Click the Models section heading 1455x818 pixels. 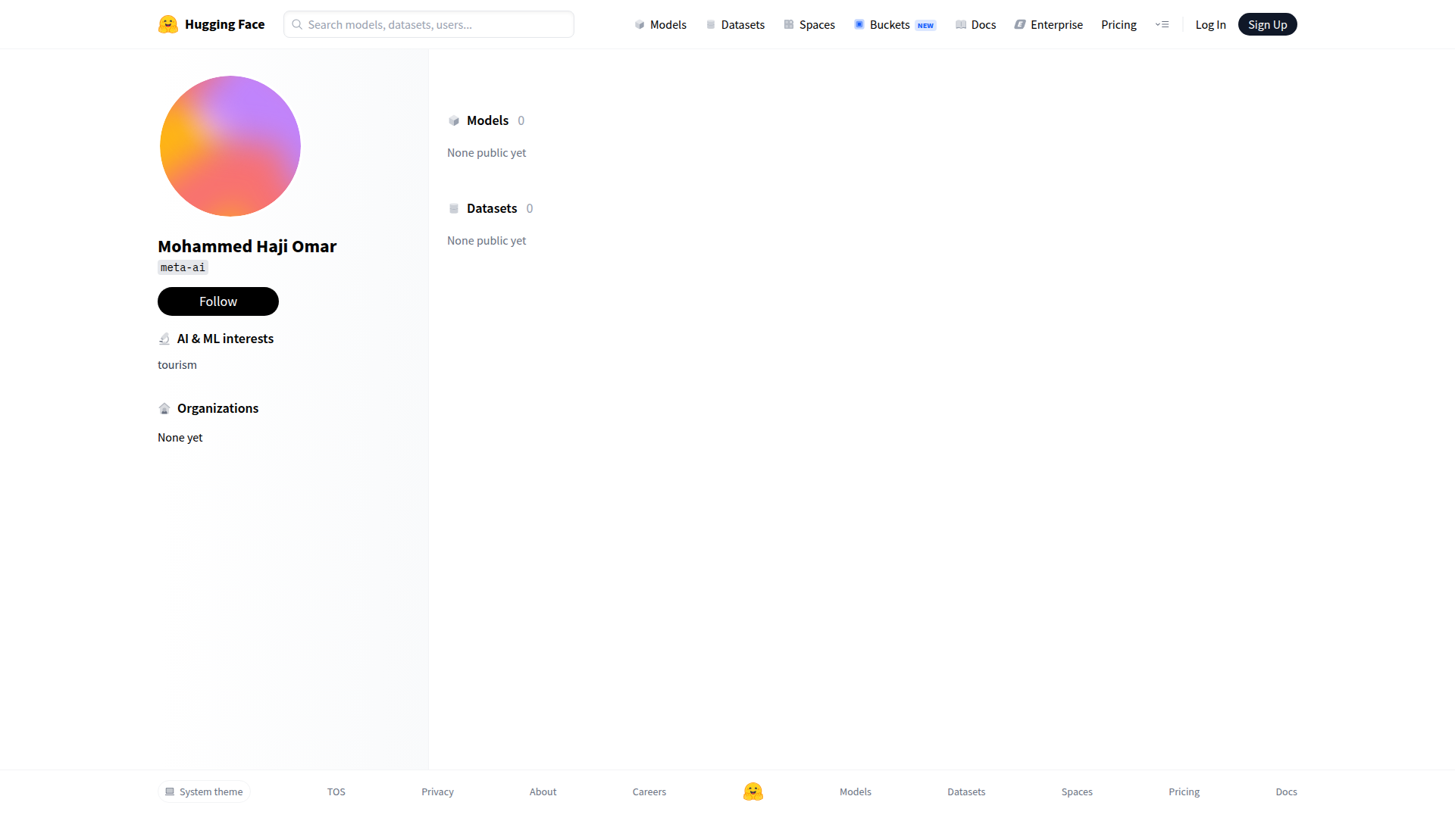(488, 120)
